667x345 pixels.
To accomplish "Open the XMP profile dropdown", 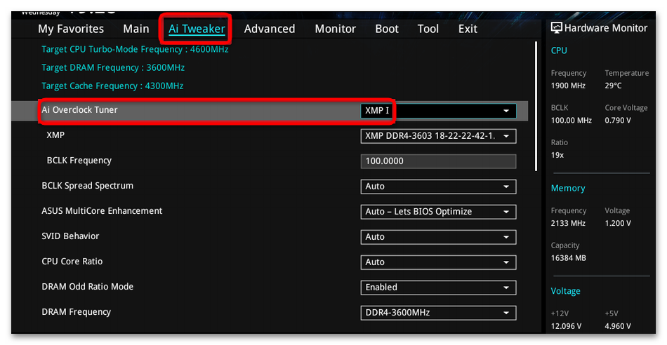I will coord(438,136).
